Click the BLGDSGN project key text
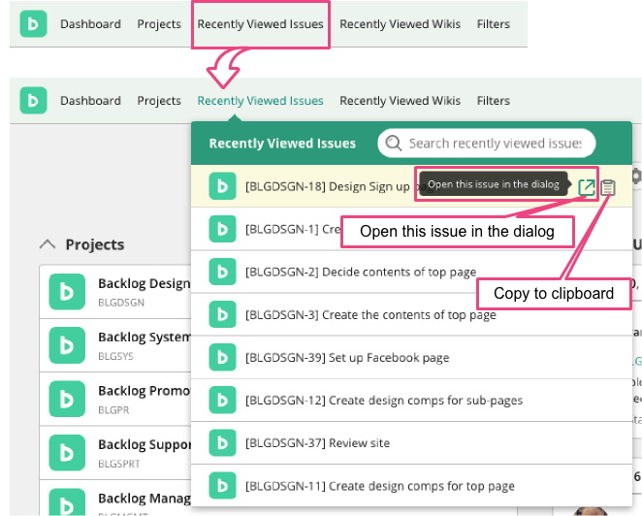642x516 pixels. coord(121,303)
